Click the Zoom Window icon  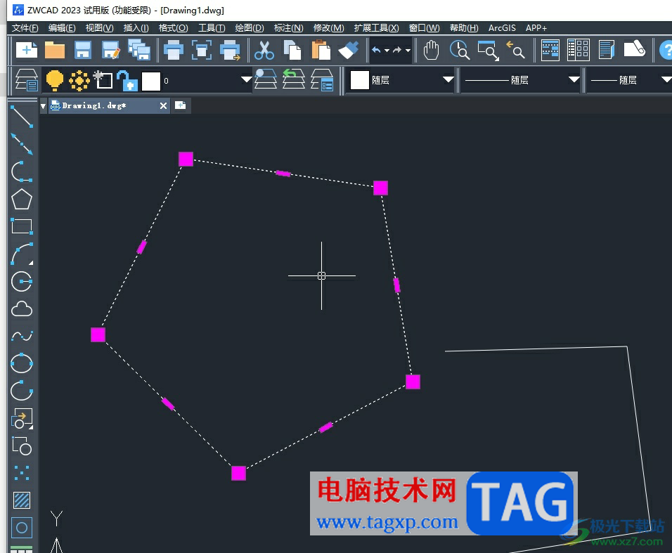488,50
